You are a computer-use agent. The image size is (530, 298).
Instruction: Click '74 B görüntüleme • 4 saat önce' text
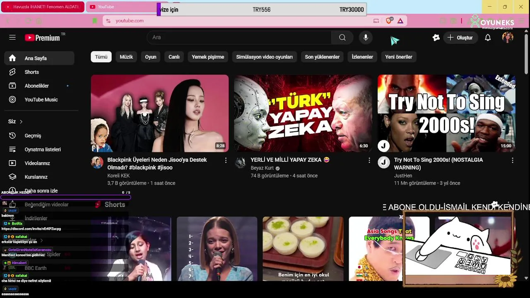[284, 175]
